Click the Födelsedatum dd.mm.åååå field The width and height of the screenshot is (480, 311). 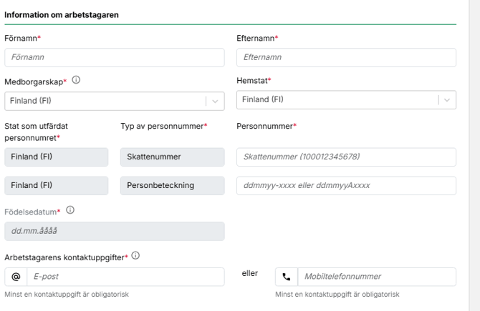point(115,231)
